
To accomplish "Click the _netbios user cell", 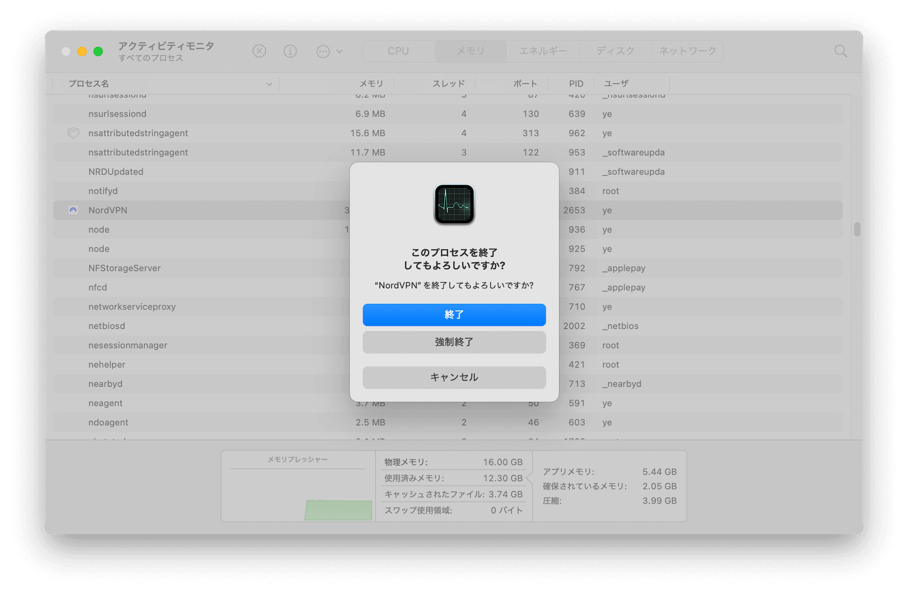I will click(620, 326).
